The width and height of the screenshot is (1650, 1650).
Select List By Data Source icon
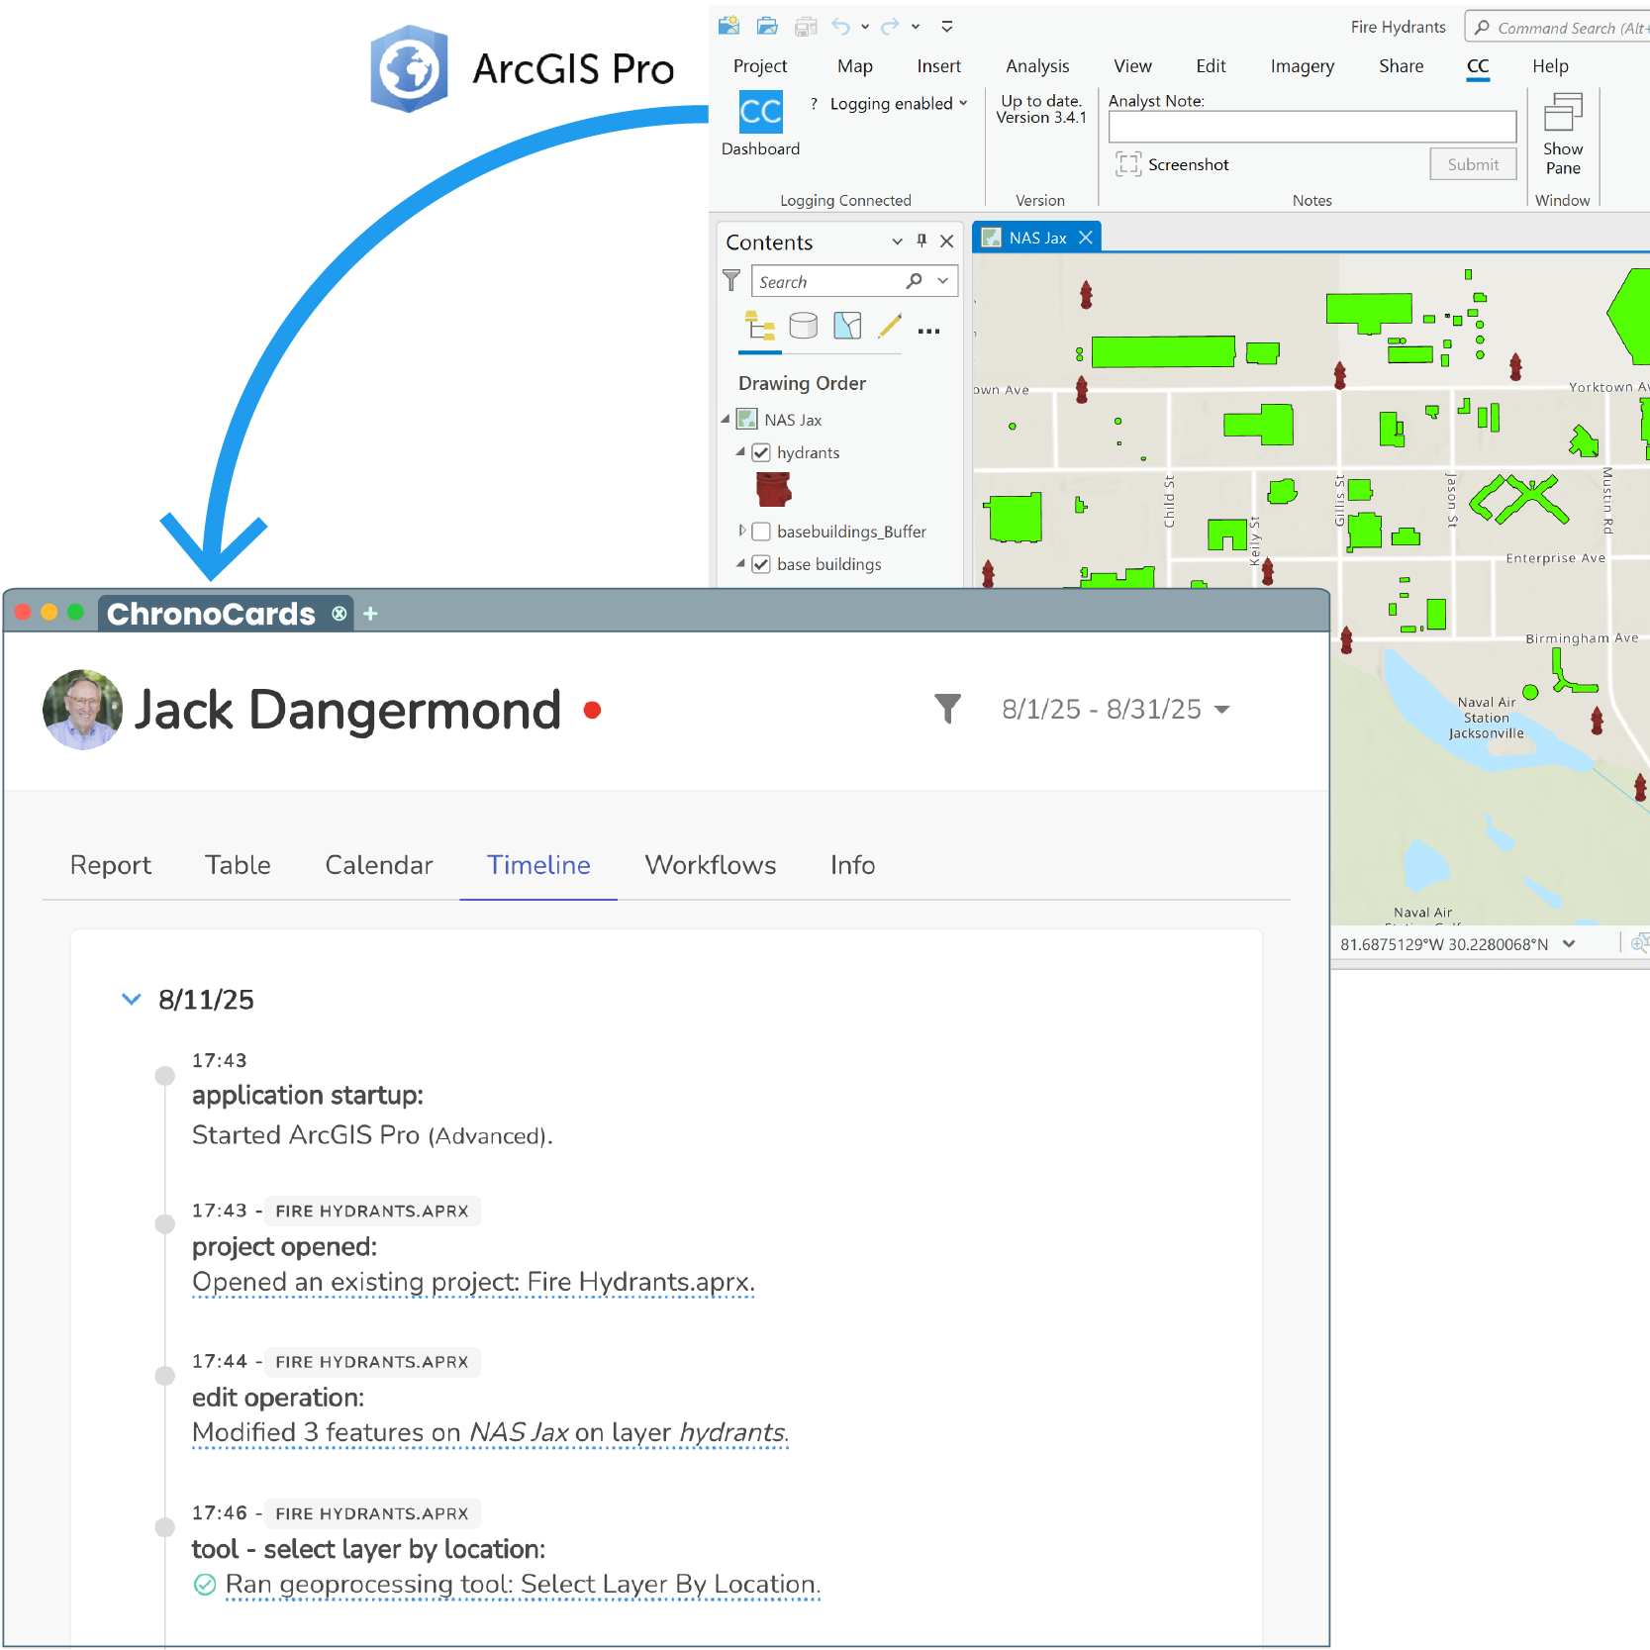coord(803,326)
